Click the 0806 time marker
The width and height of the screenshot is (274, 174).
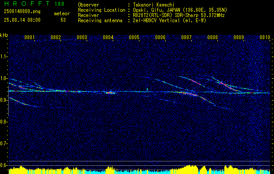[160, 37]
